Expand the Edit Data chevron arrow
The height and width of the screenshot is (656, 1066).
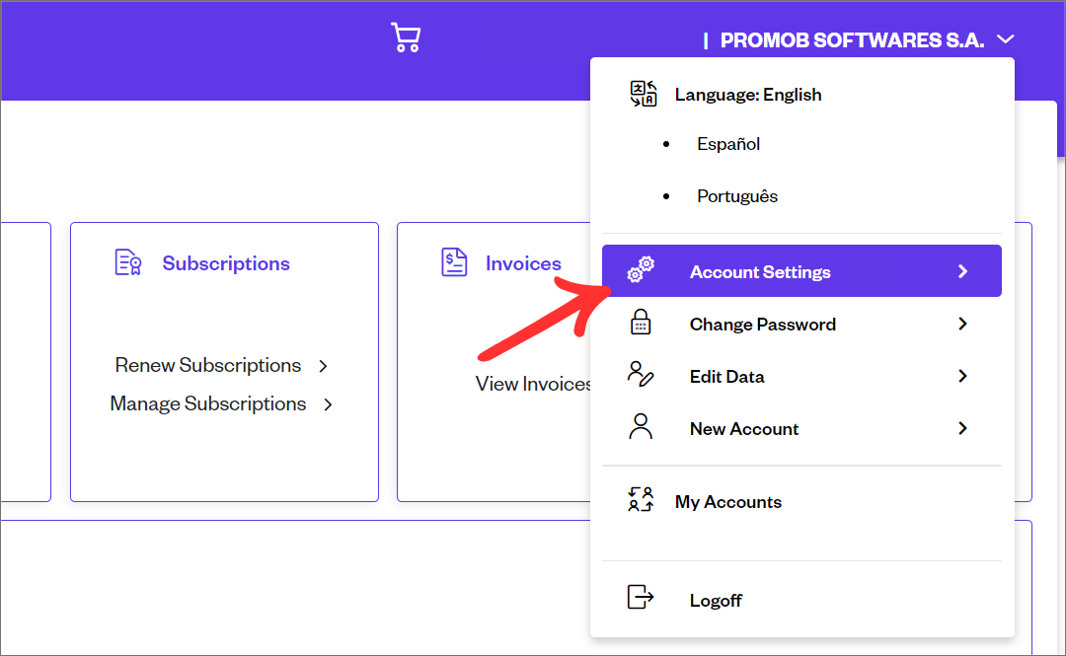963,376
